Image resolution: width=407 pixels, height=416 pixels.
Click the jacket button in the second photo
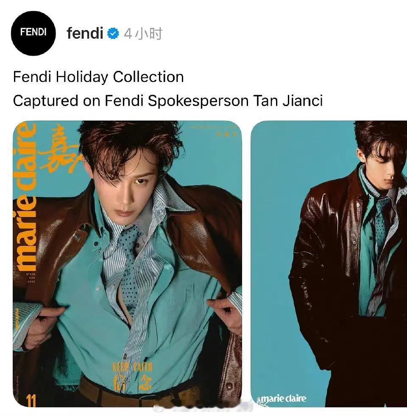[x=354, y=242]
